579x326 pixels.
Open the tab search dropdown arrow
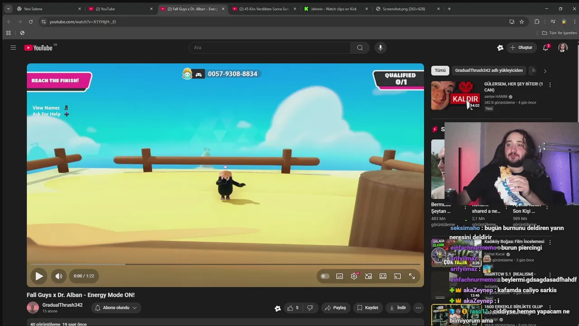tap(8, 9)
